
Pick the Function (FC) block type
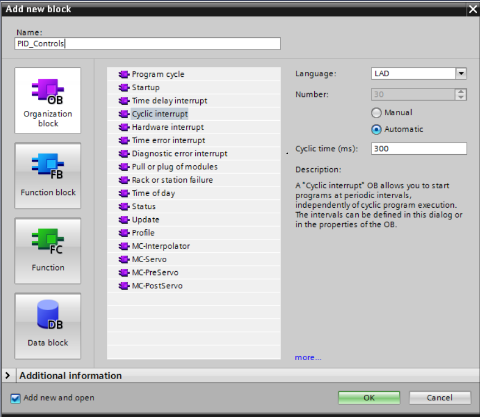point(48,251)
